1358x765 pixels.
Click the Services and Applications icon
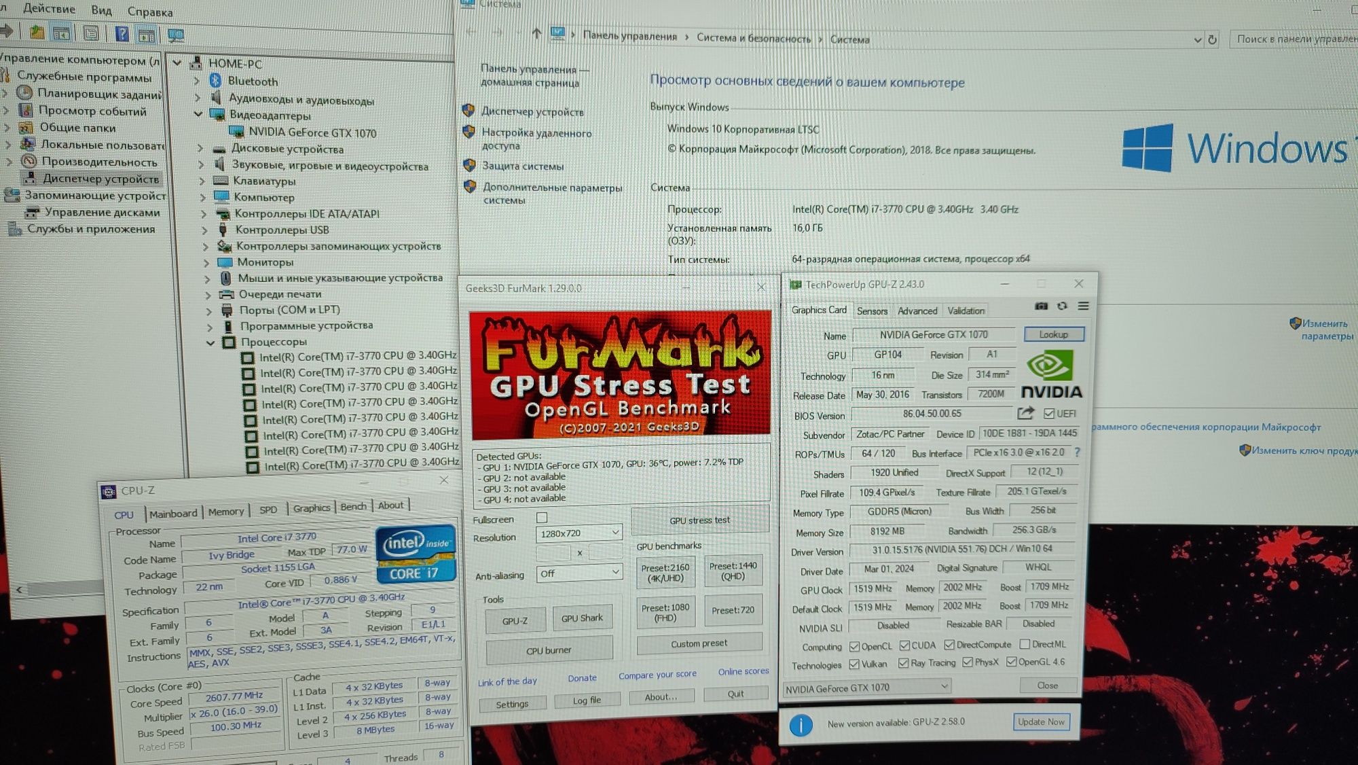[15, 229]
